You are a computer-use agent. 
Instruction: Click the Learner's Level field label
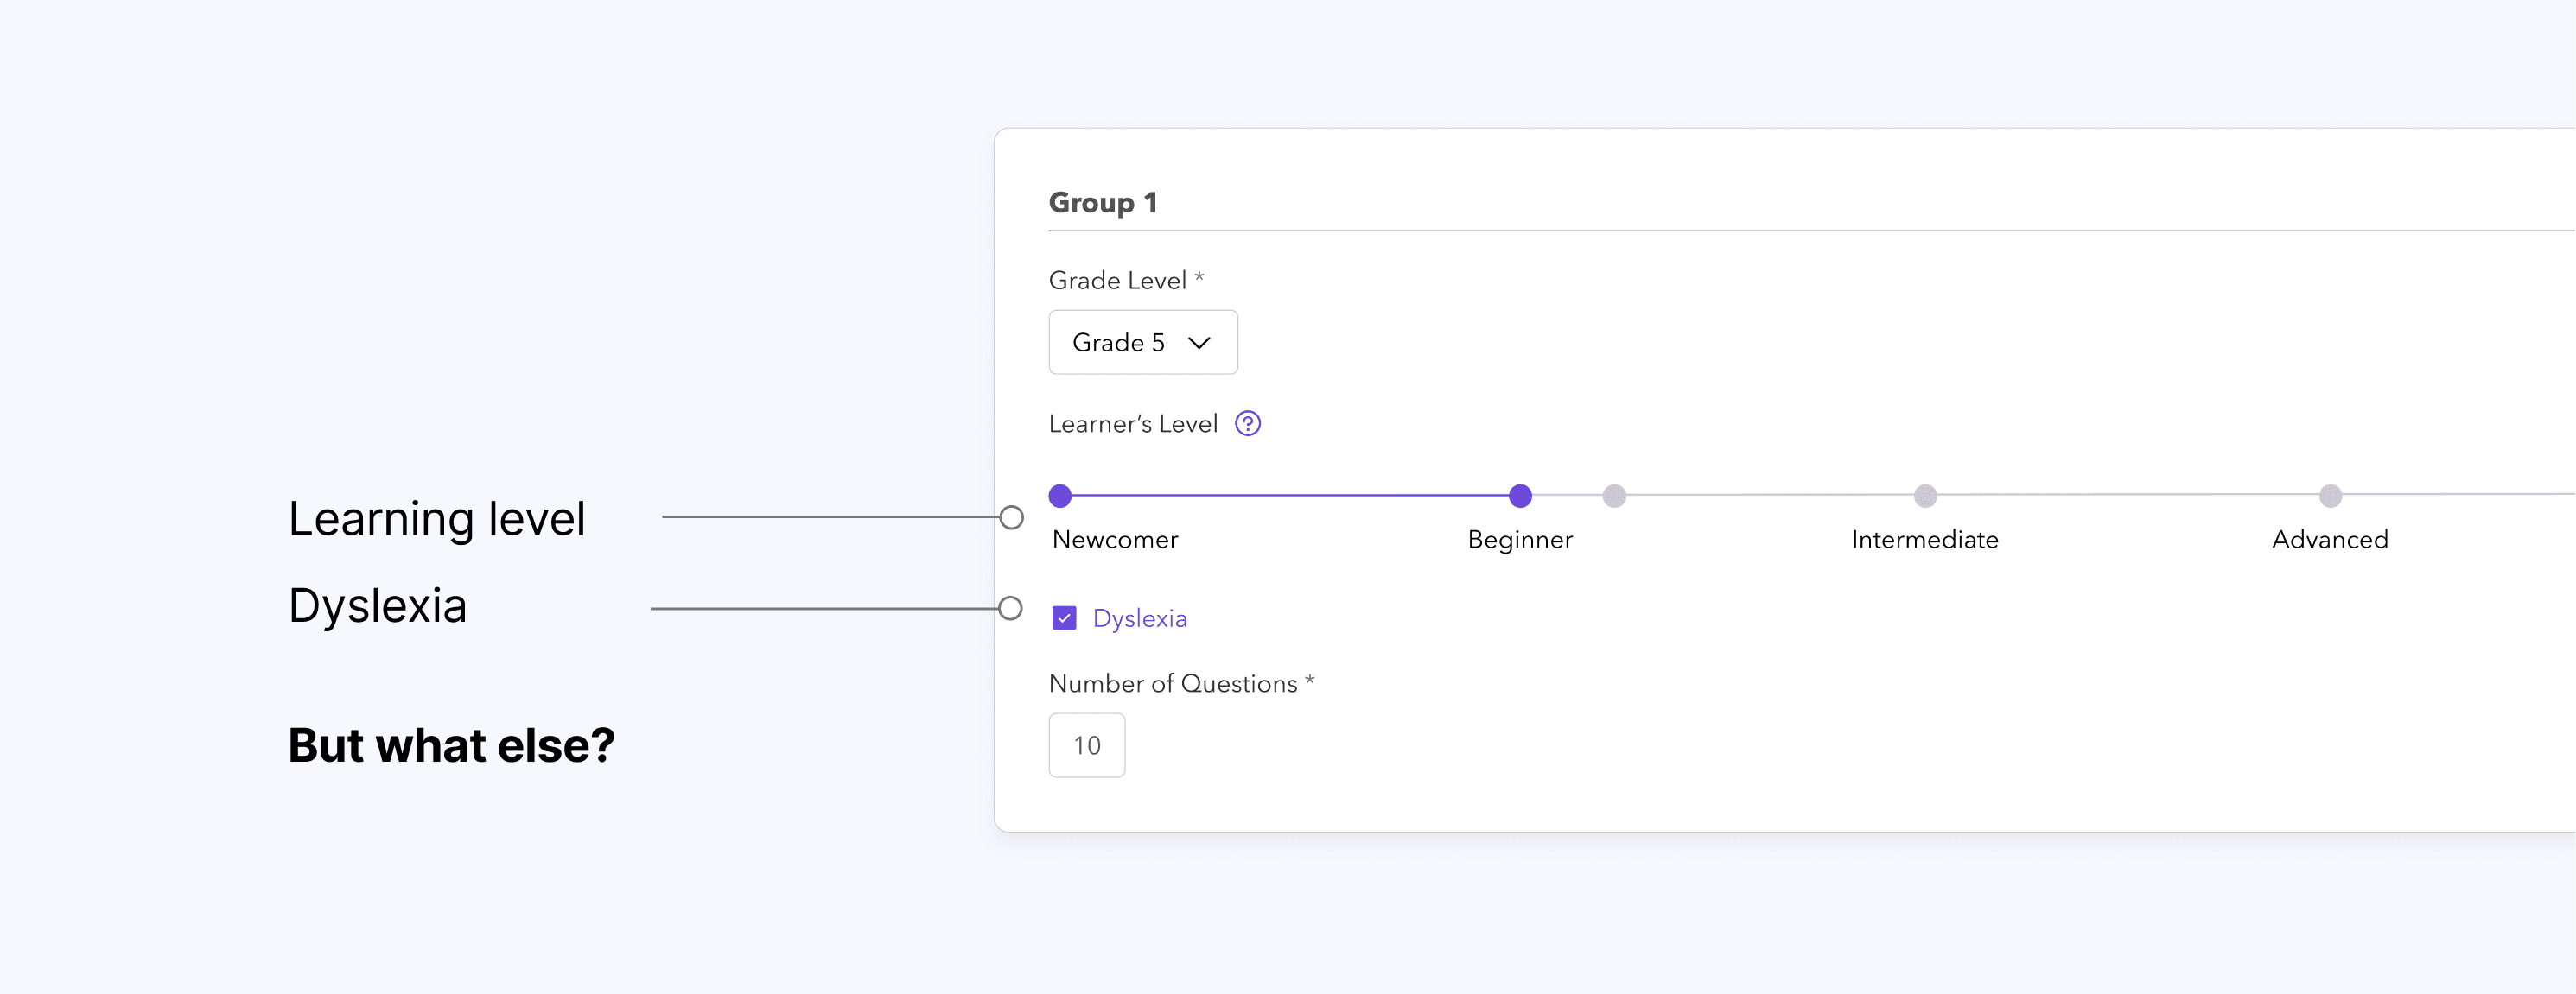[x=1133, y=423]
